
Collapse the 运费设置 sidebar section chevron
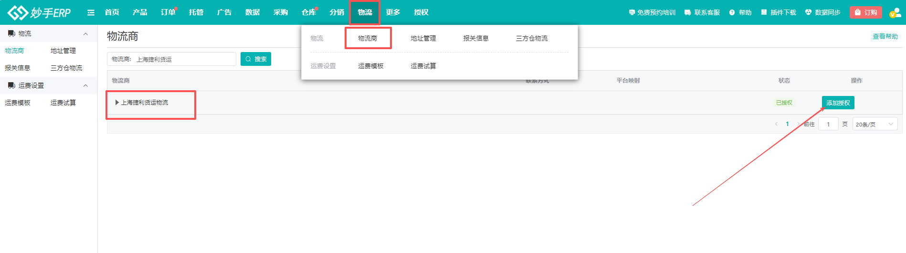[85, 85]
